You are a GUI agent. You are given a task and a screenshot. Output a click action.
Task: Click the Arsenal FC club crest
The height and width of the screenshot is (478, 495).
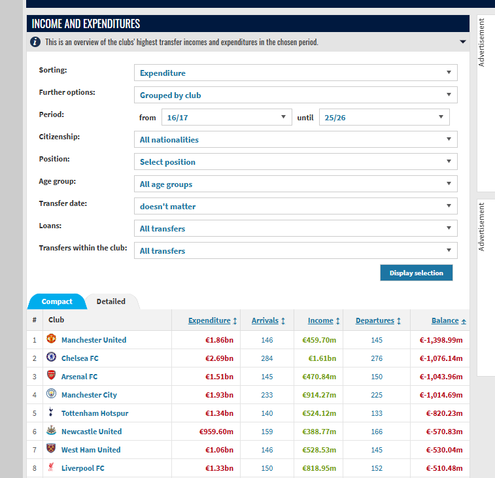[51, 375]
